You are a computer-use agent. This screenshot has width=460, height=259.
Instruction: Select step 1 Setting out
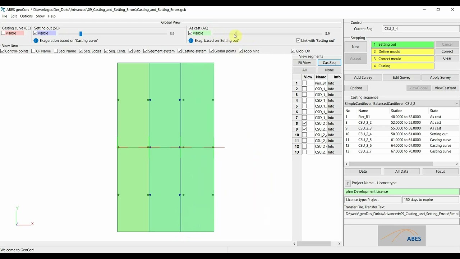coord(402,45)
